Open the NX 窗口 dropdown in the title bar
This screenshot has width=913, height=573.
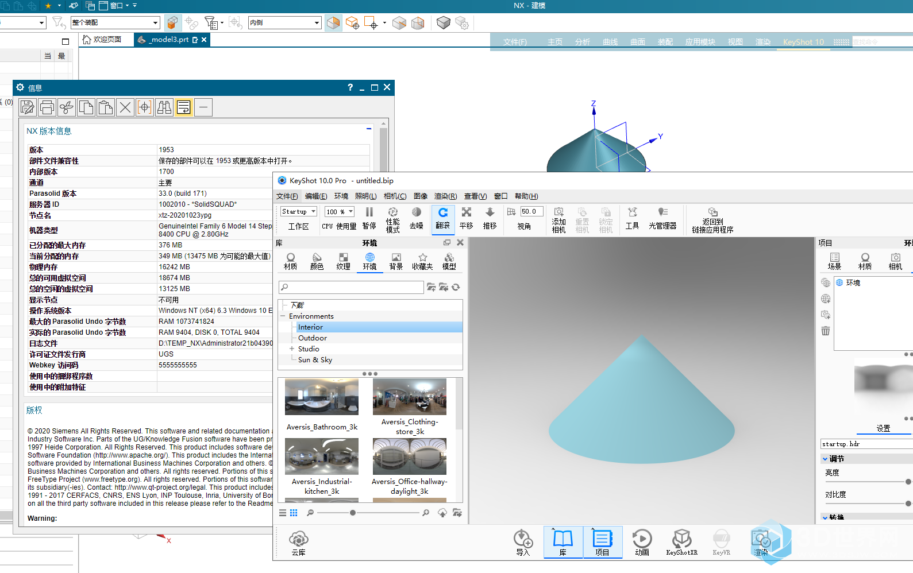click(116, 6)
